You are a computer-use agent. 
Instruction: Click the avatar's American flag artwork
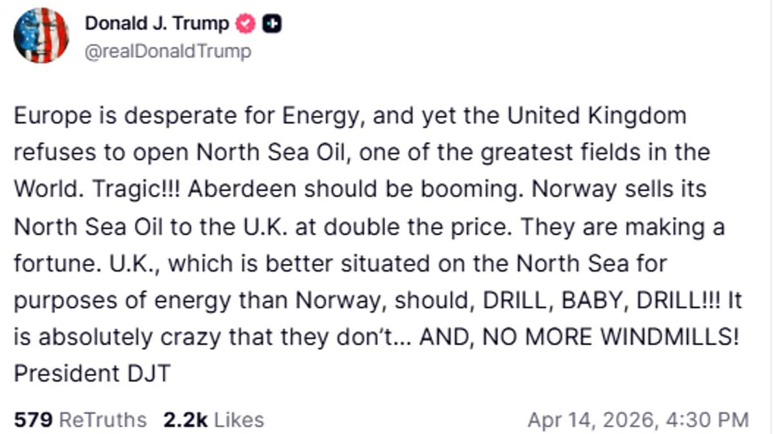[41, 34]
